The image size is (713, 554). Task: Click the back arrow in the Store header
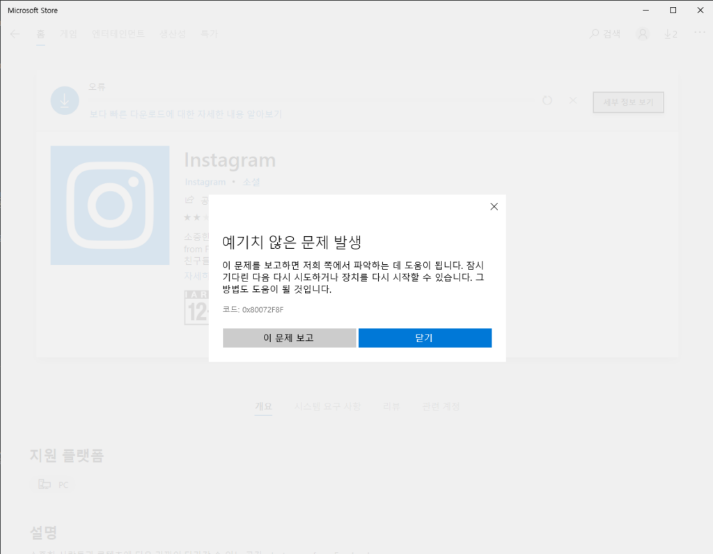15,33
